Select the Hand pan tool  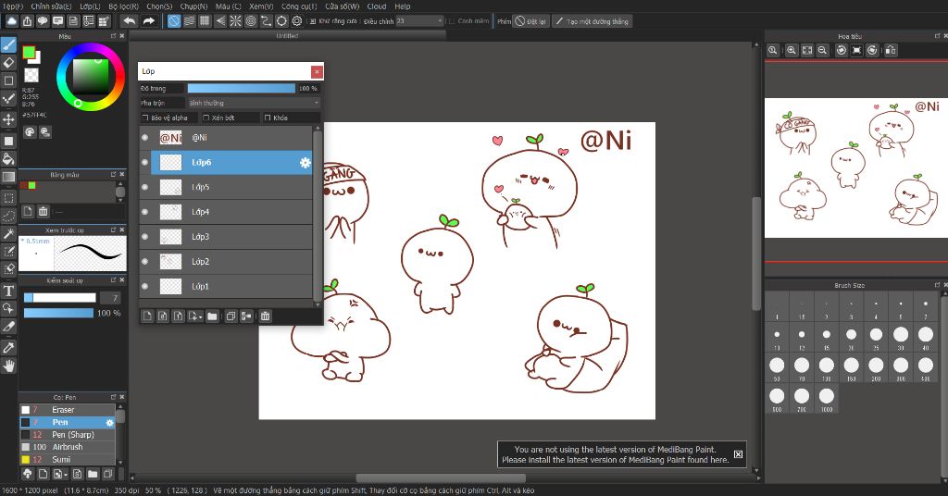coord(8,366)
